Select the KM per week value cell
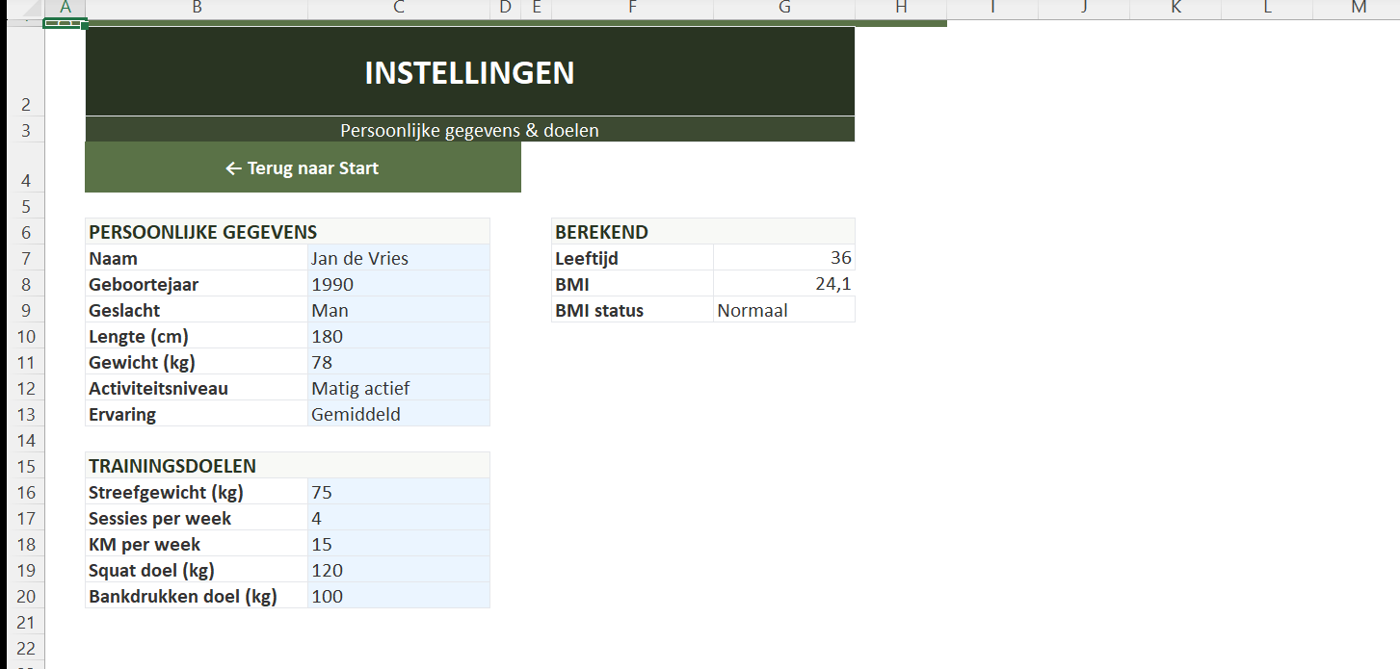 (x=398, y=544)
